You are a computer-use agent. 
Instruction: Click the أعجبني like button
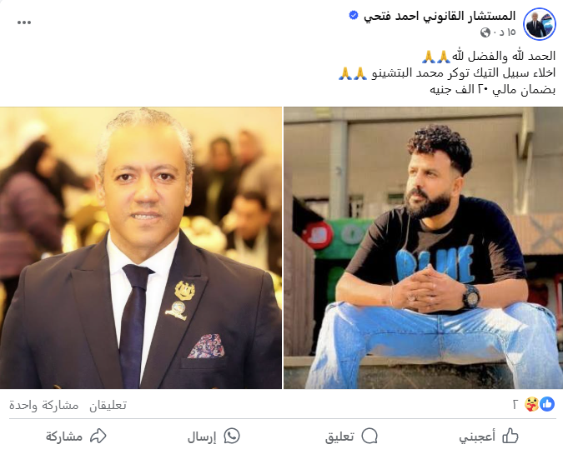pyautogui.click(x=488, y=437)
